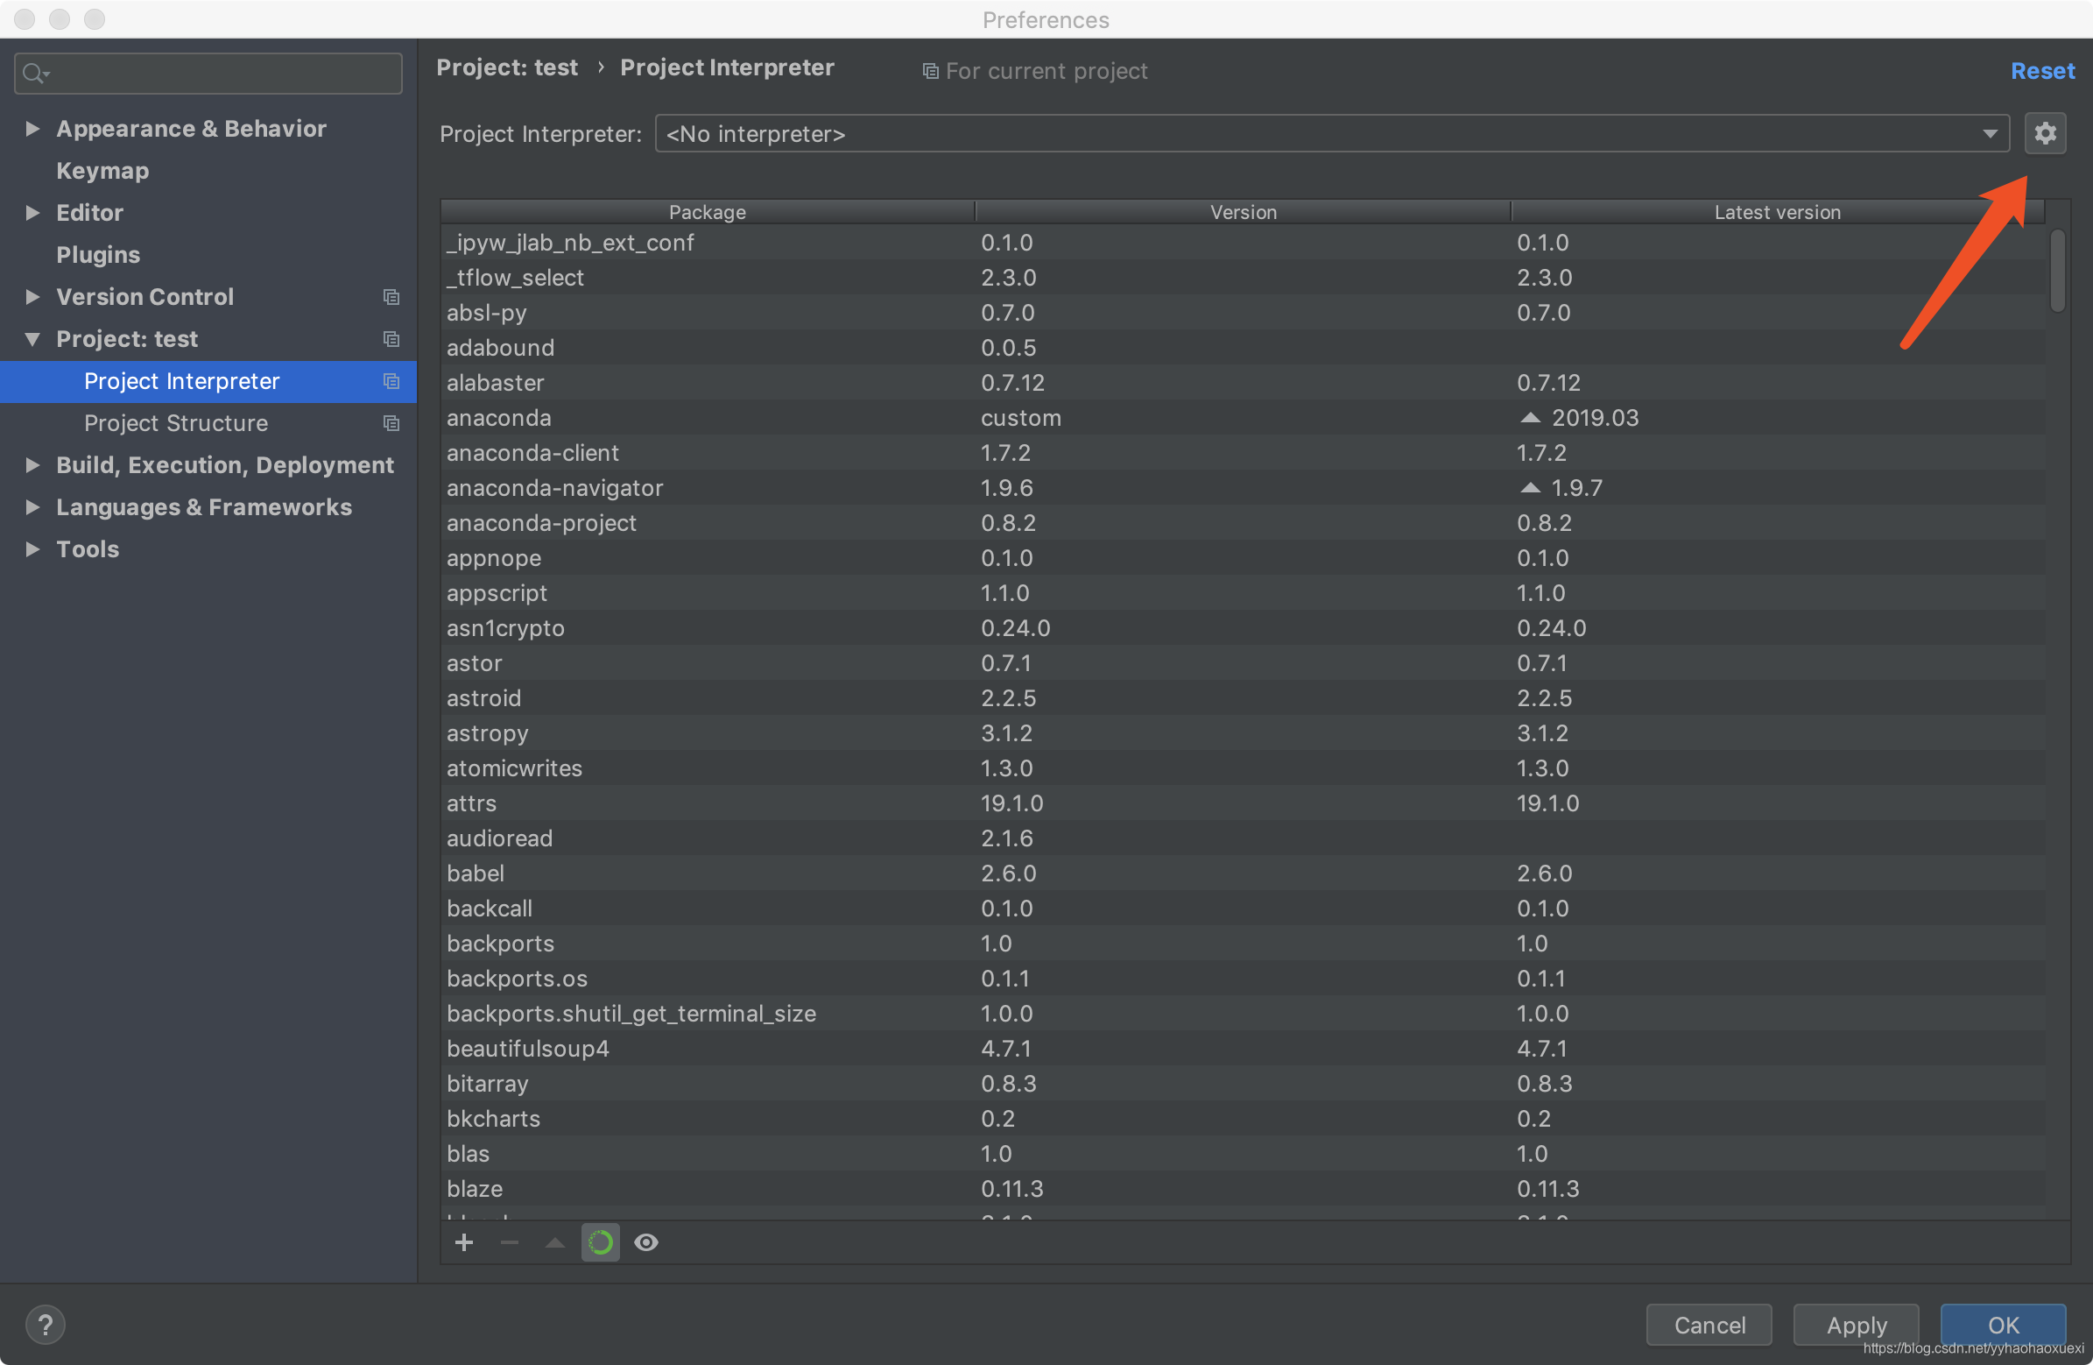The height and width of the screenshot is (1365, 2093).
Task: Select the babel package row
Action: coord(1243,873)
